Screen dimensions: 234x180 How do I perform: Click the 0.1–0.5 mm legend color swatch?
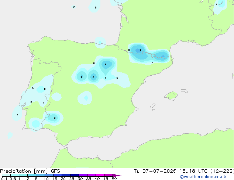click(x=6, y=175)
